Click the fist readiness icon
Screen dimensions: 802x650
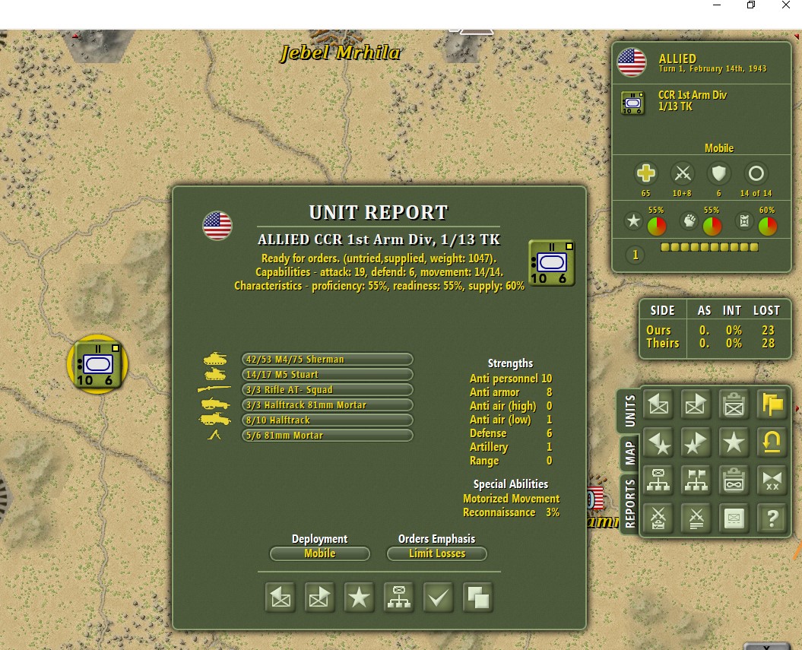tap(689, 221)
